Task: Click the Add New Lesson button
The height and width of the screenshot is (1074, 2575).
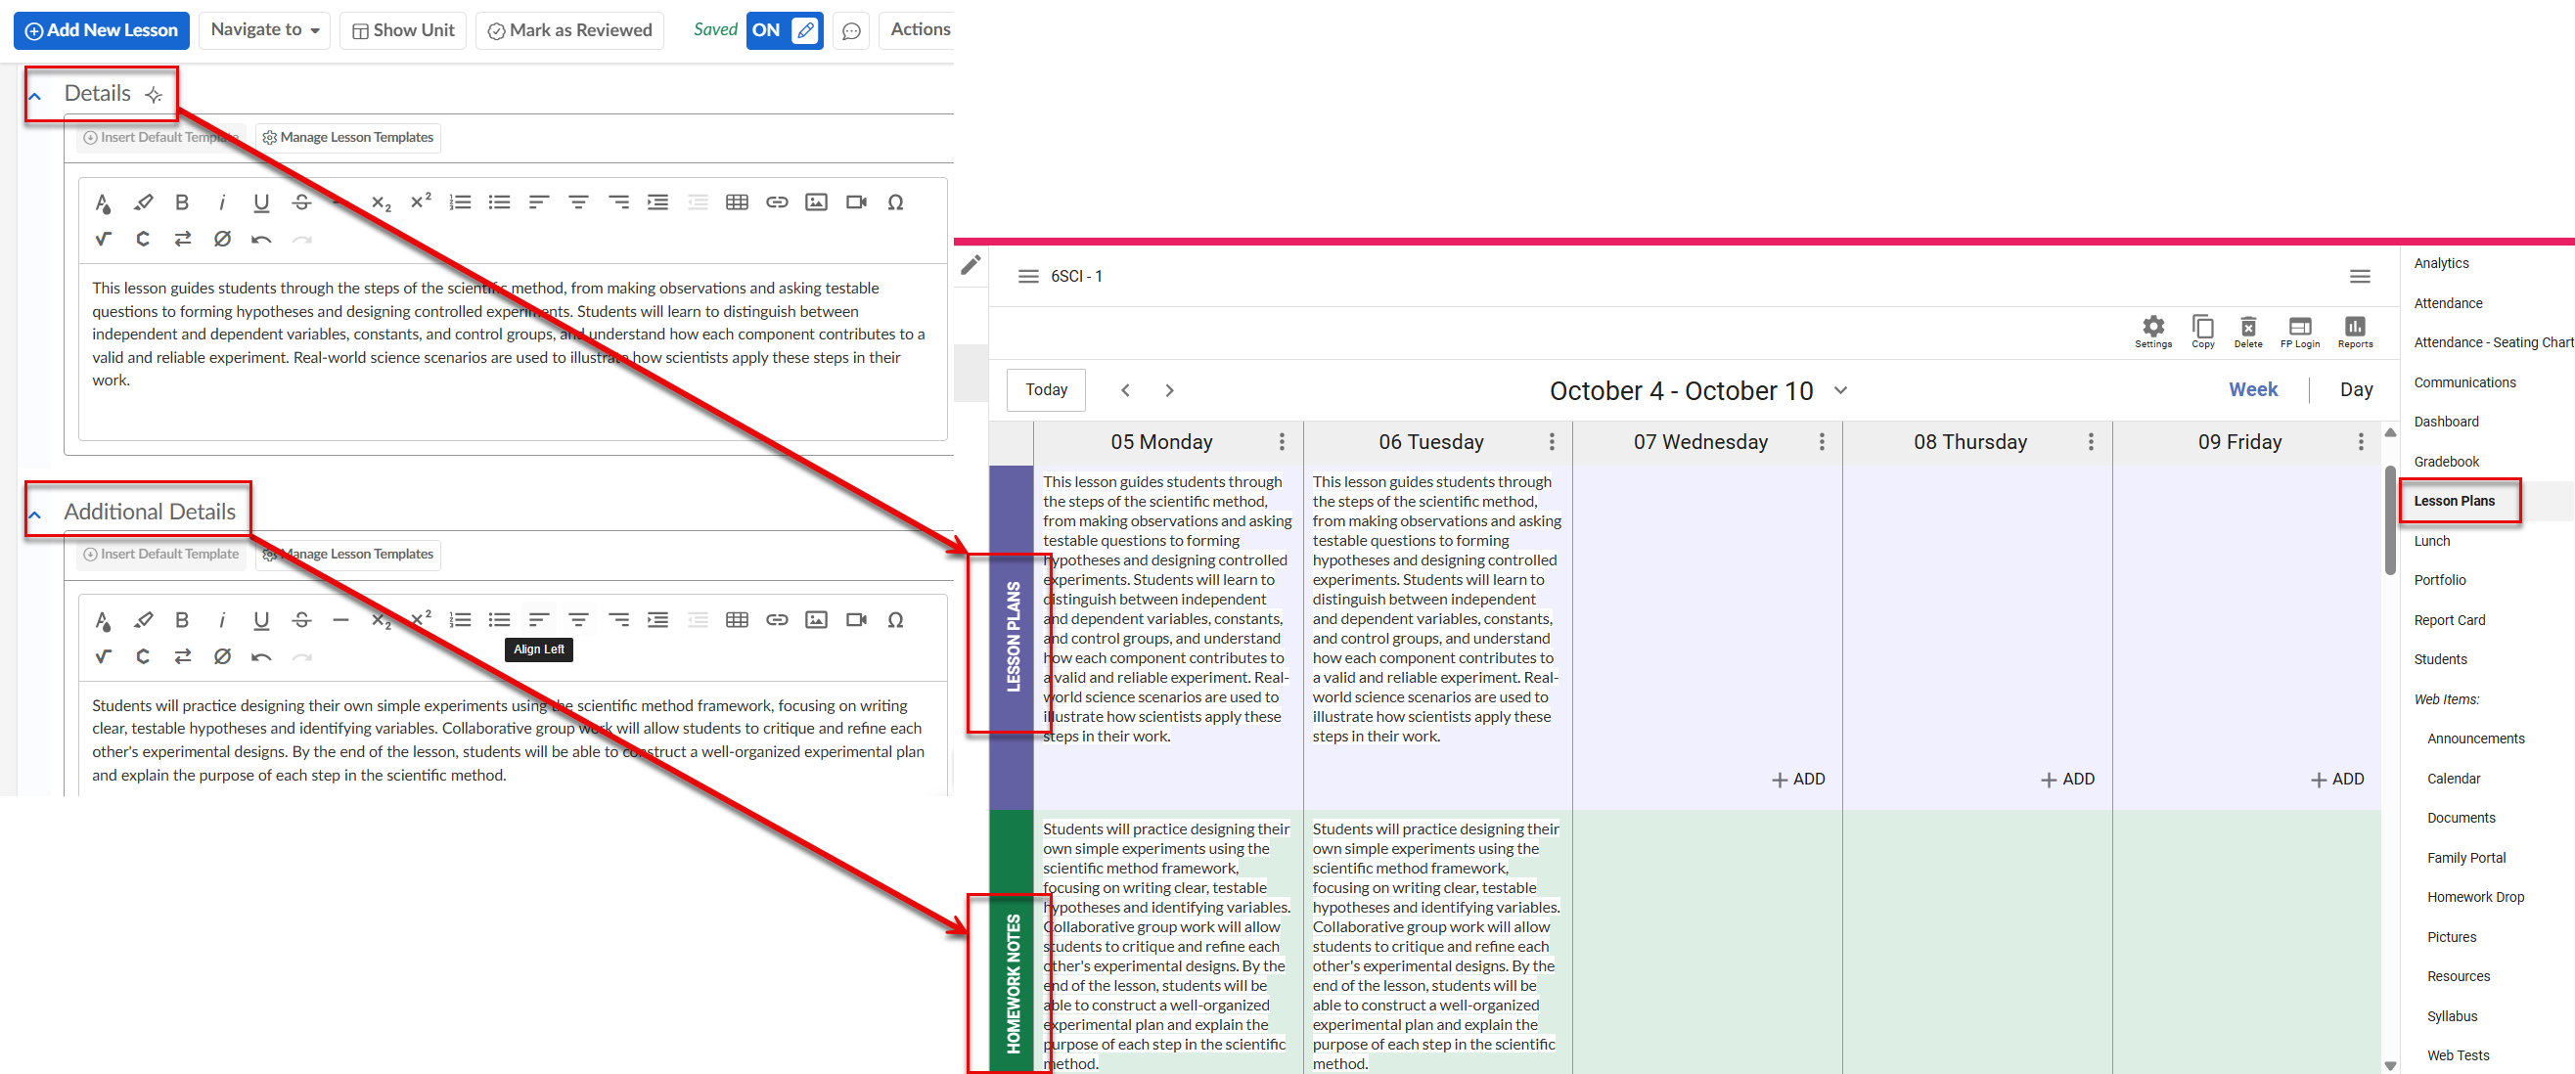Action: click(x=101, y=30)
